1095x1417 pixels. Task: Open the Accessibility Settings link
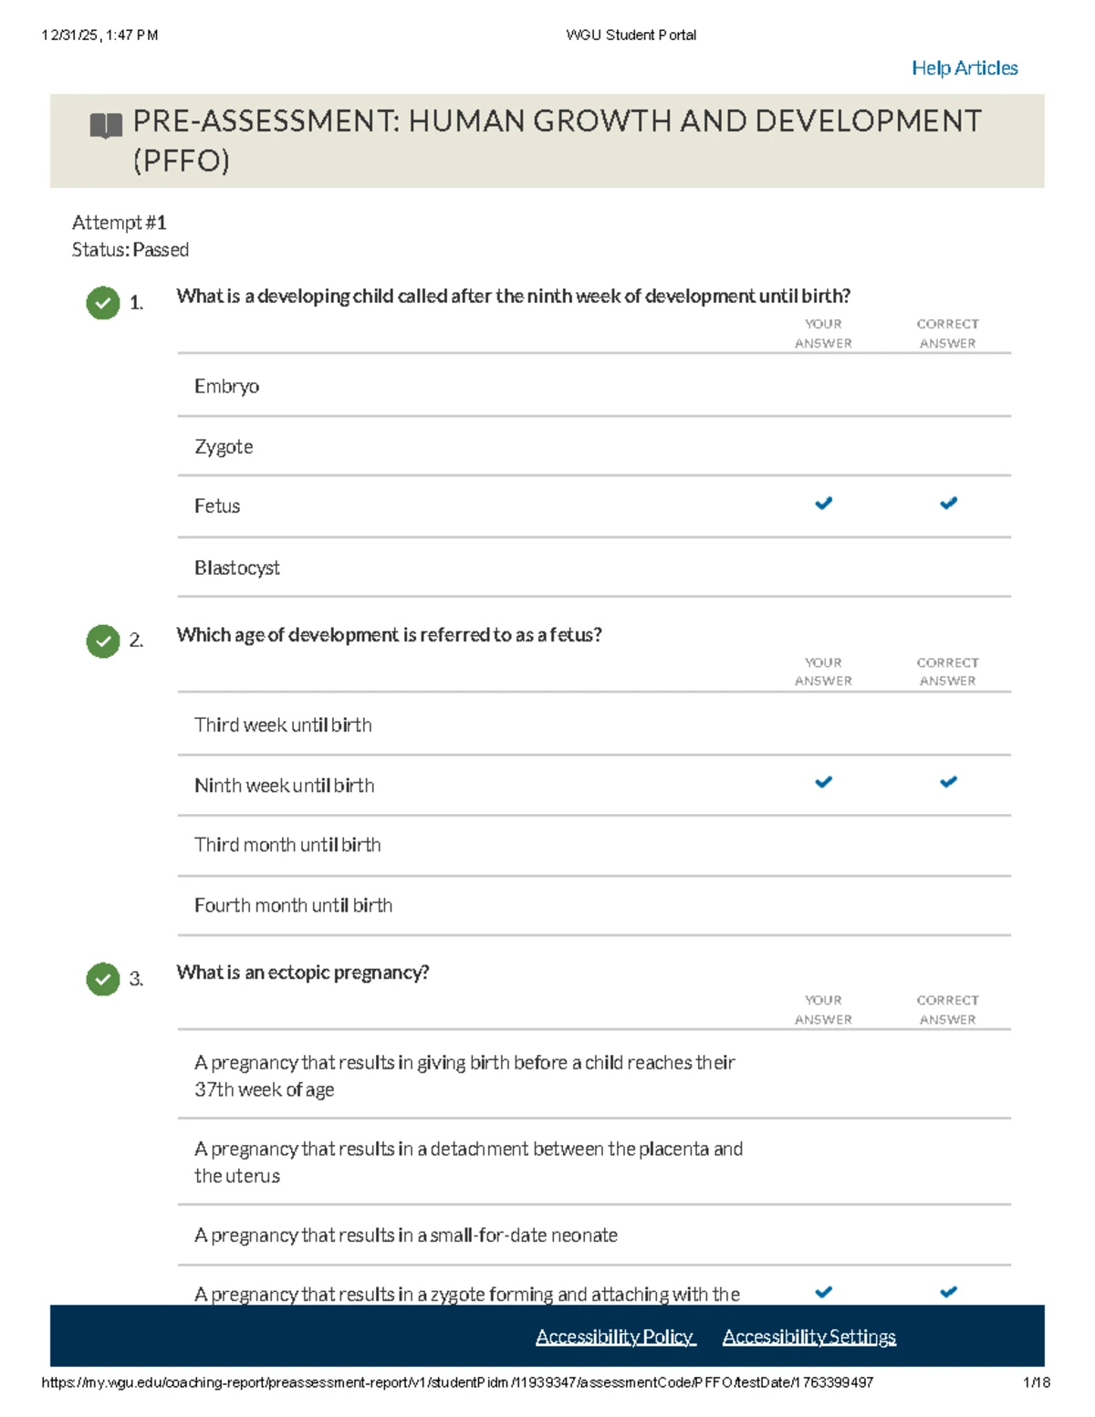point(808,1337)
